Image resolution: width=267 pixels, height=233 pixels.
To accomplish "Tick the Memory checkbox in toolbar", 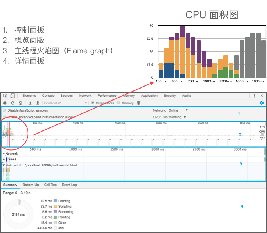I will pyautogui.click(x=118, y=103).
